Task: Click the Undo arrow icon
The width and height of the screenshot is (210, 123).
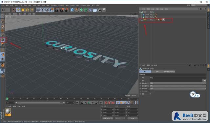Action: [x=4, y=9]
